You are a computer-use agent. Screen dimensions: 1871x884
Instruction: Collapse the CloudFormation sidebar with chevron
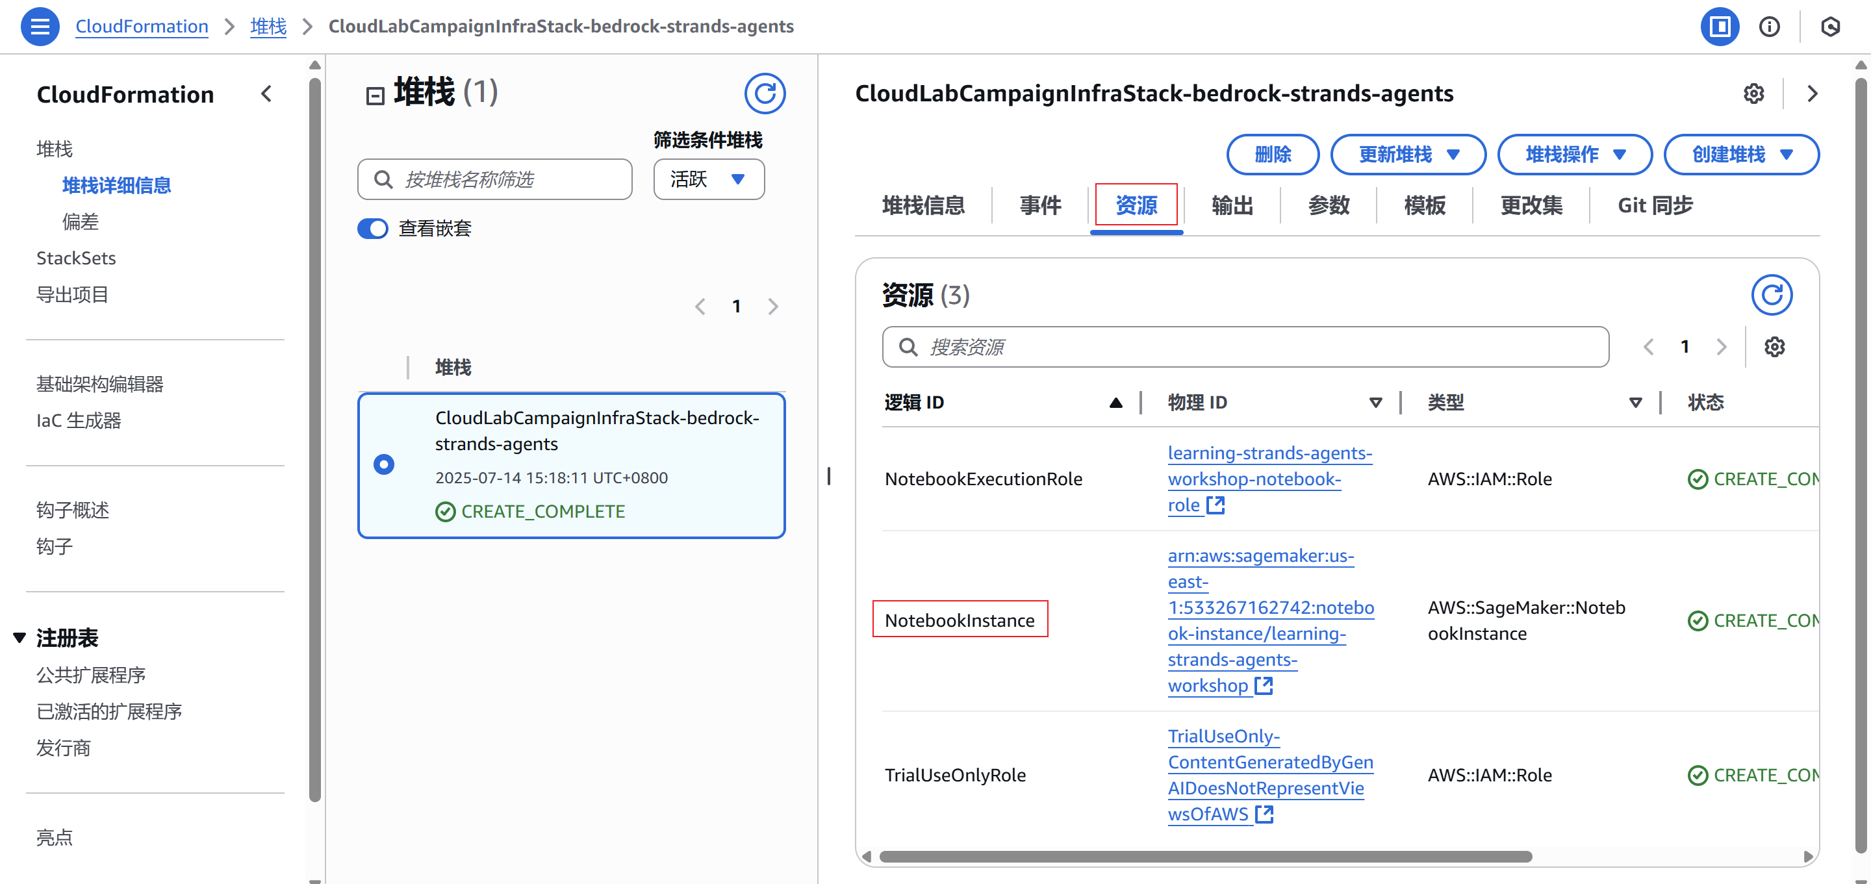coord(266,94)
